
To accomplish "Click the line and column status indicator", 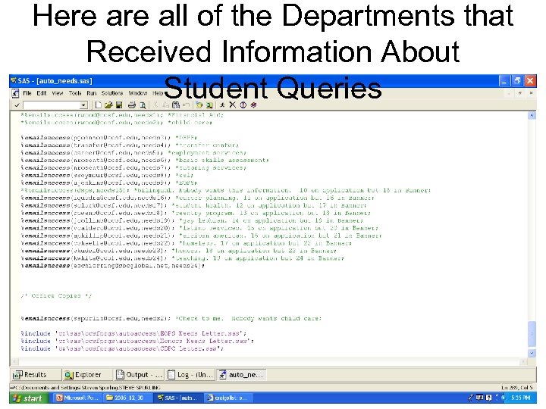I will (517, 388).
